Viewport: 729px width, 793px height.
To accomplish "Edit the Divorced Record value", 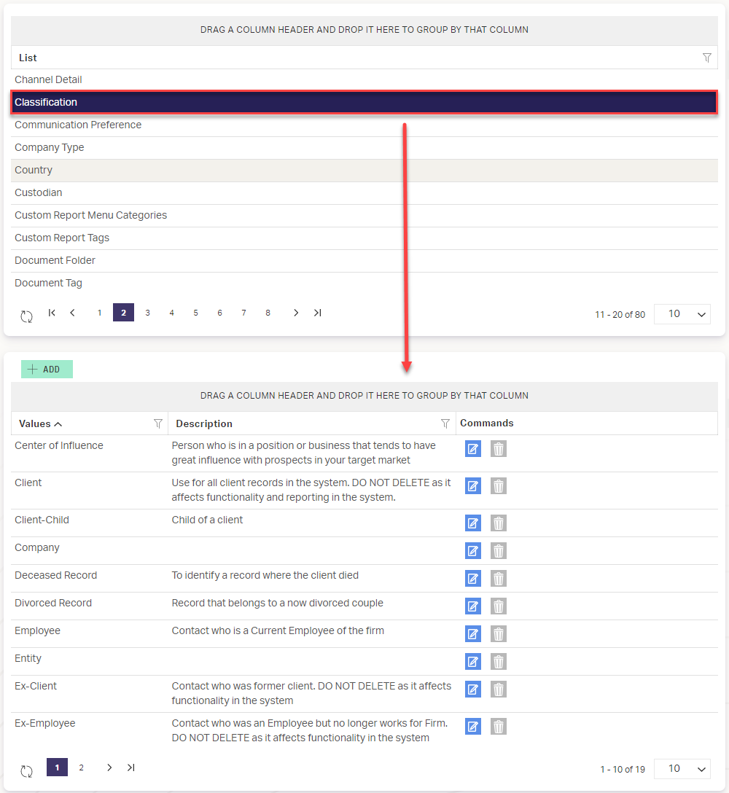I will click(473, 606).
